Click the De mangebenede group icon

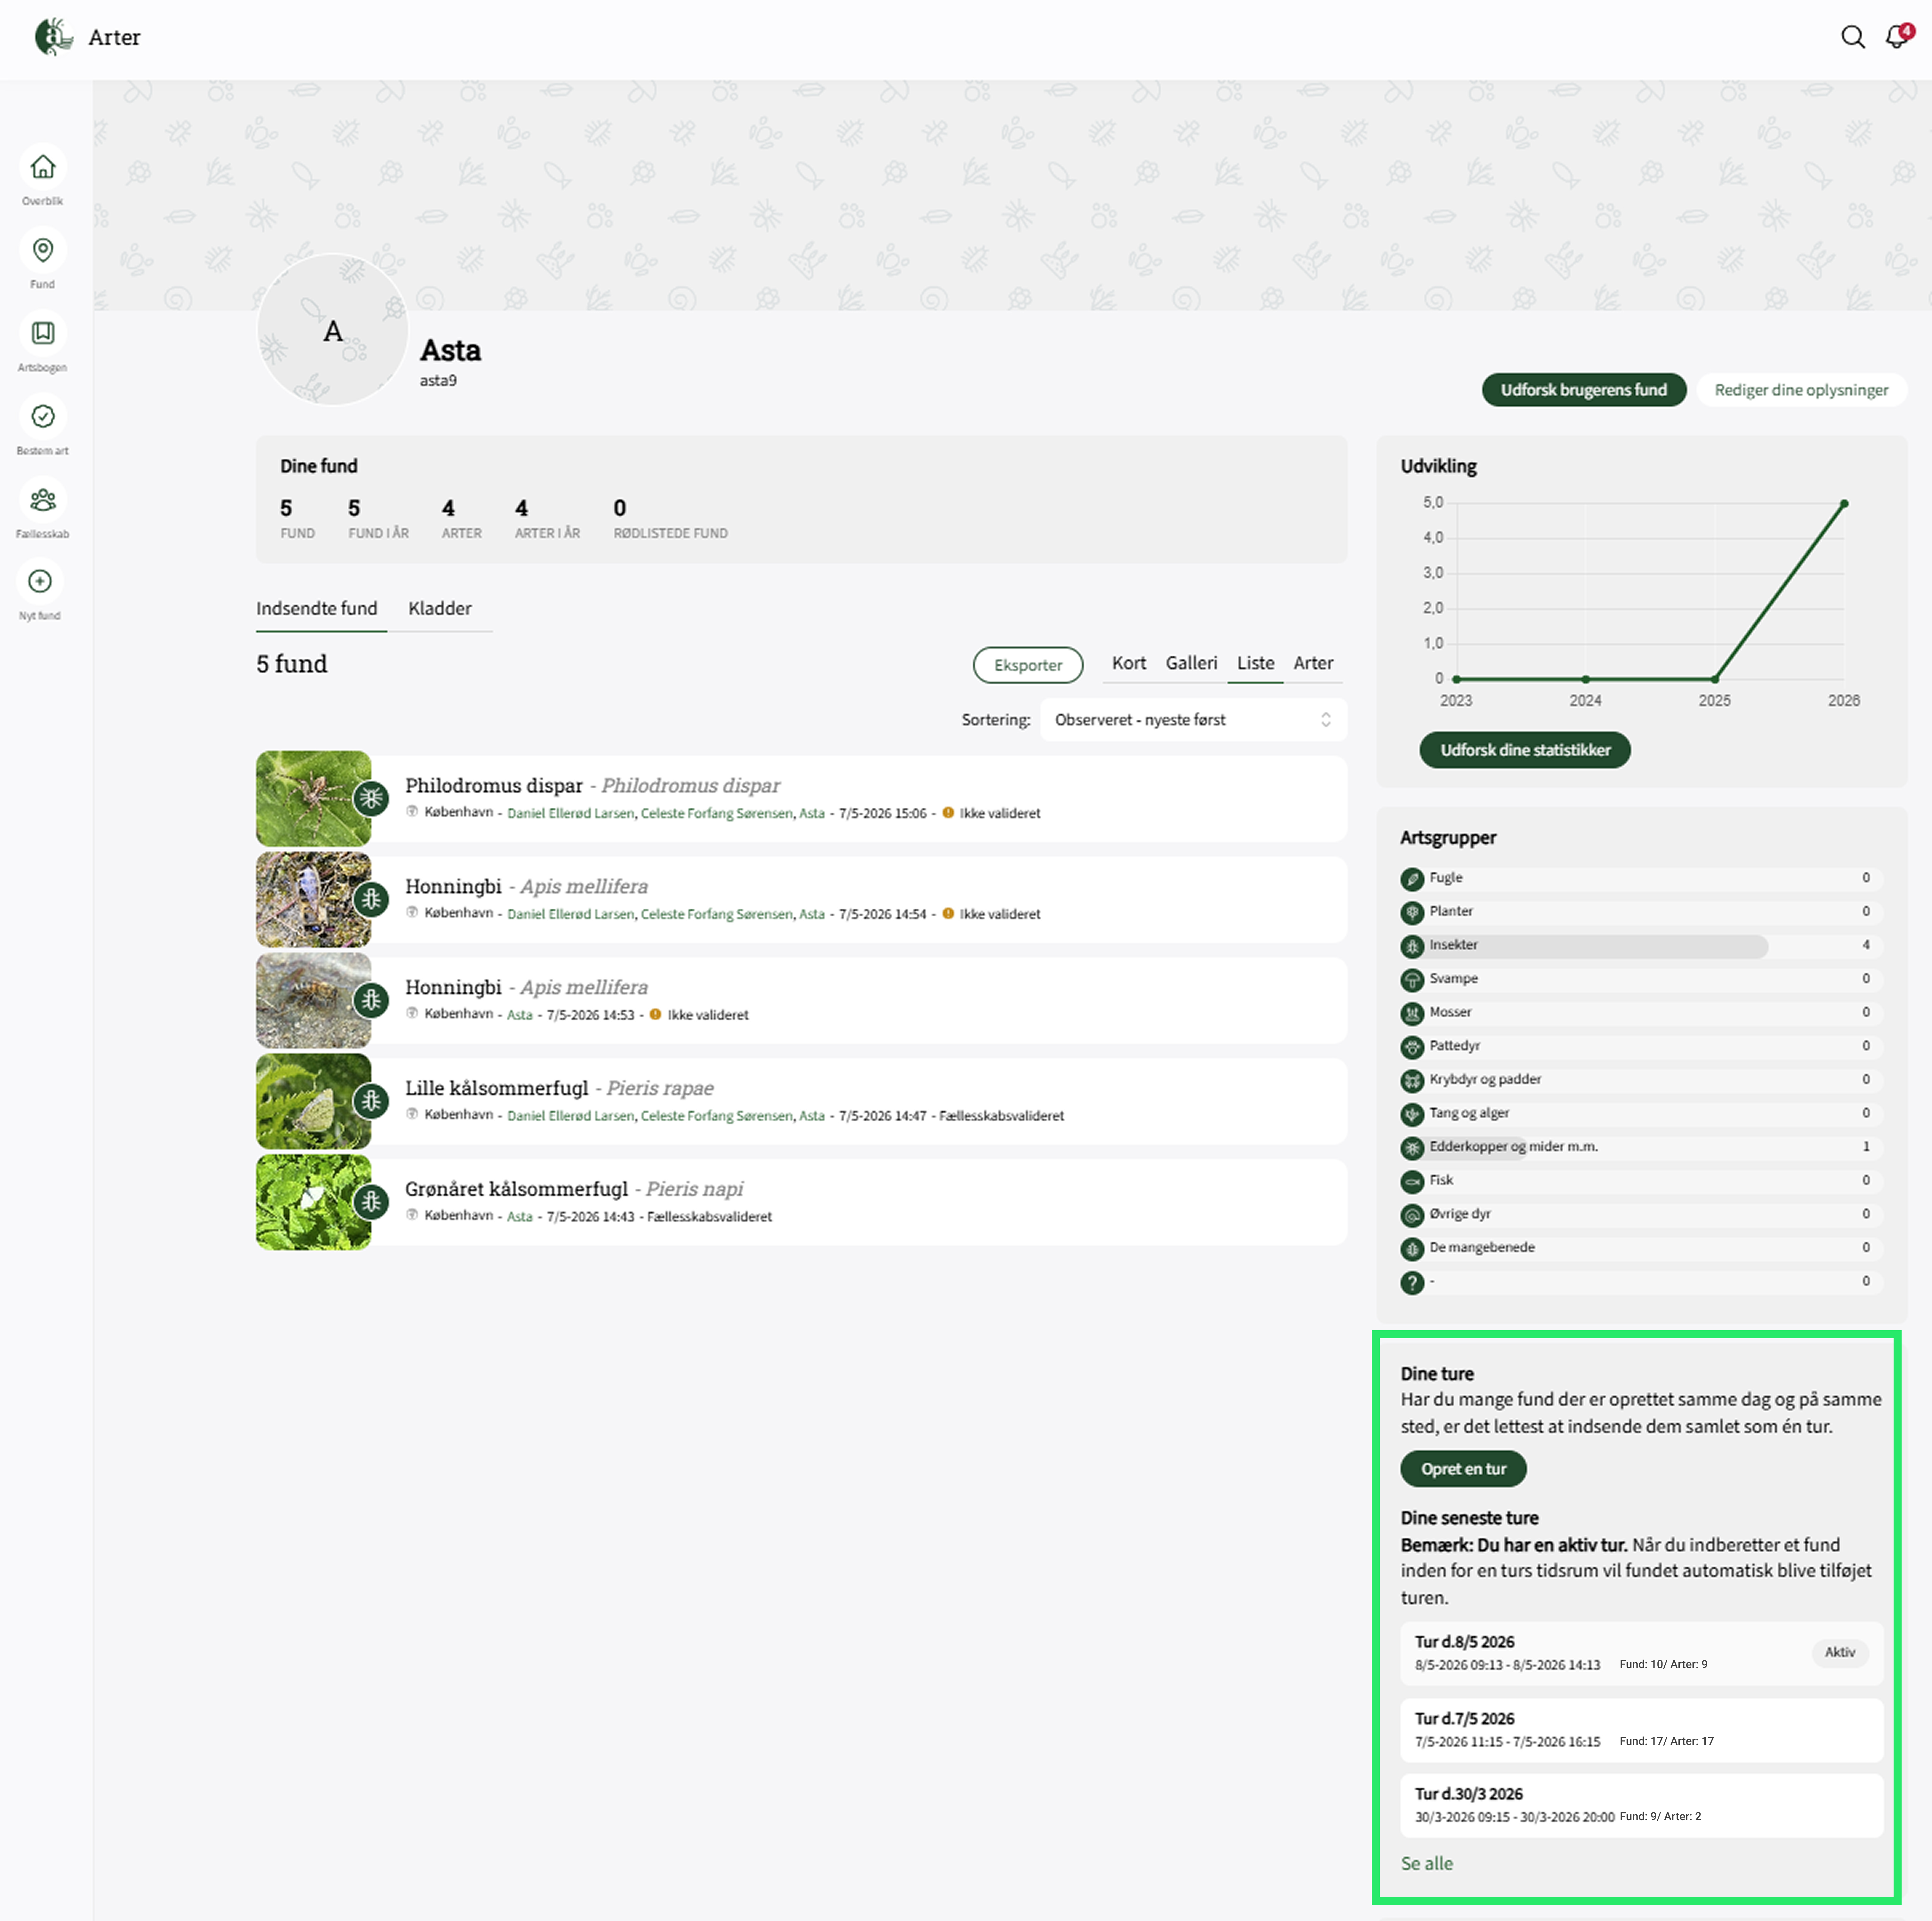pos(1412,1249)
